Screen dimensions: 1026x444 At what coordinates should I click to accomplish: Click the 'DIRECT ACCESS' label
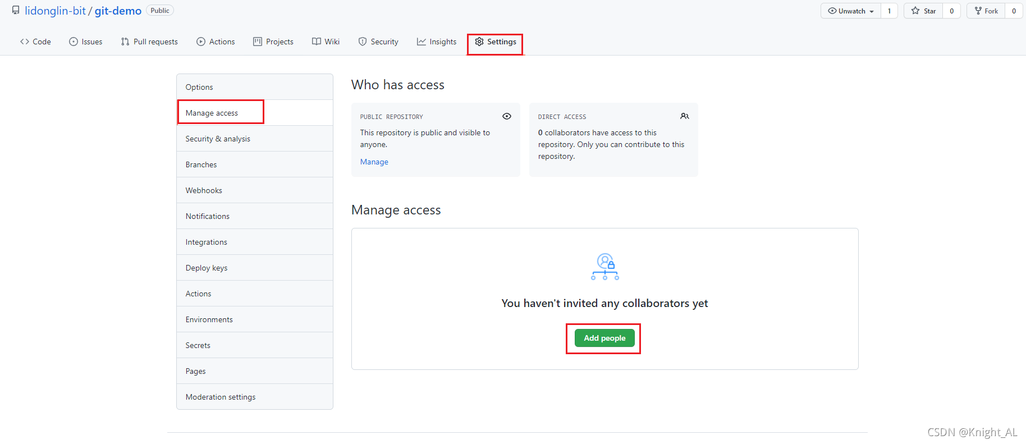(562, 117)
